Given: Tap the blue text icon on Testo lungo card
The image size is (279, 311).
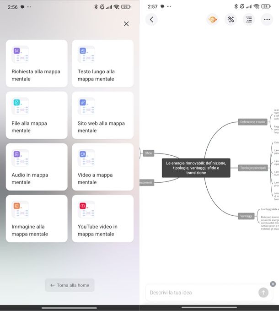Looking at the screenshot, I should click(x=83, y=51).
